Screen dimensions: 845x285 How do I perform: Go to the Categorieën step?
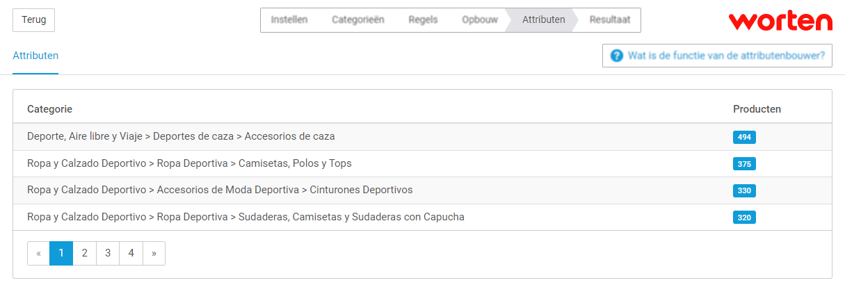pos(357,19)
